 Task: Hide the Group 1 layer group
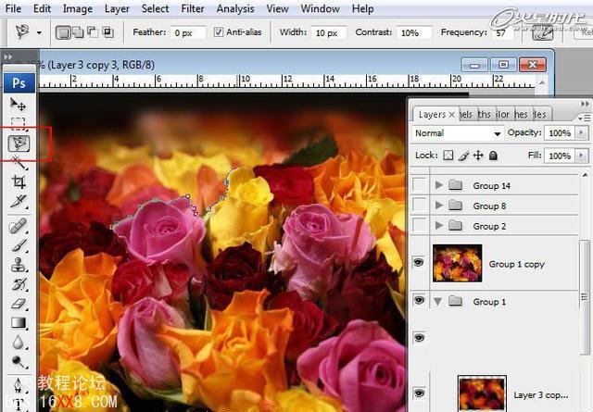[x=419, y=300]
